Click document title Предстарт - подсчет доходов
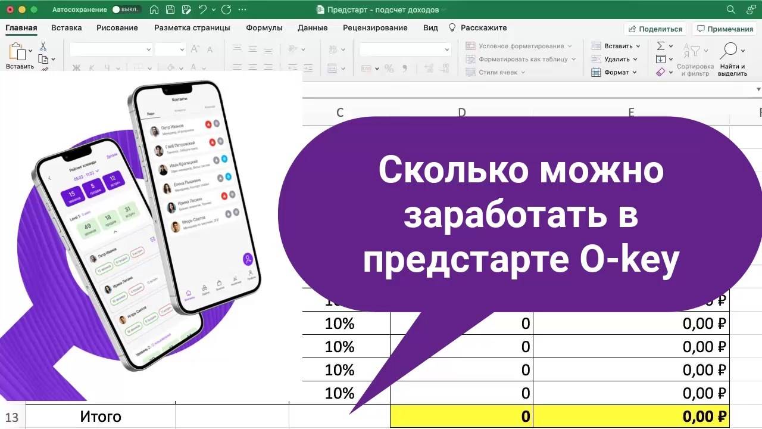762x429 pixels. [383, 10]
